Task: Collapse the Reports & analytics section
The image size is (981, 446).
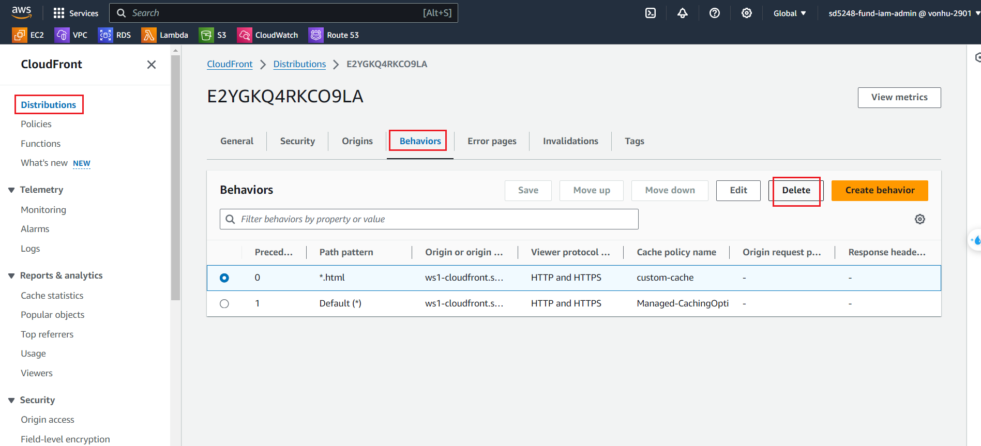Action: [x=11, y=276]
